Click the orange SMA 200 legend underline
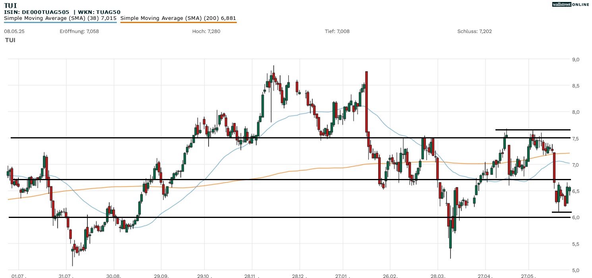592x278 pixels. 178,22
